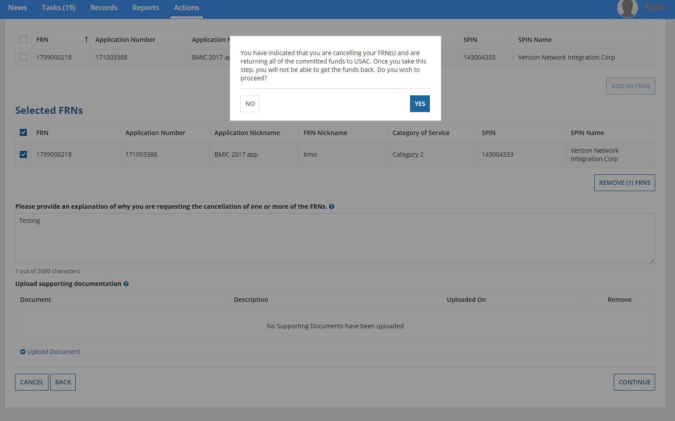Toggle select-all checkbox in top FRN table
This screenshot has width=675, height=421.
[x=23, y=40]
